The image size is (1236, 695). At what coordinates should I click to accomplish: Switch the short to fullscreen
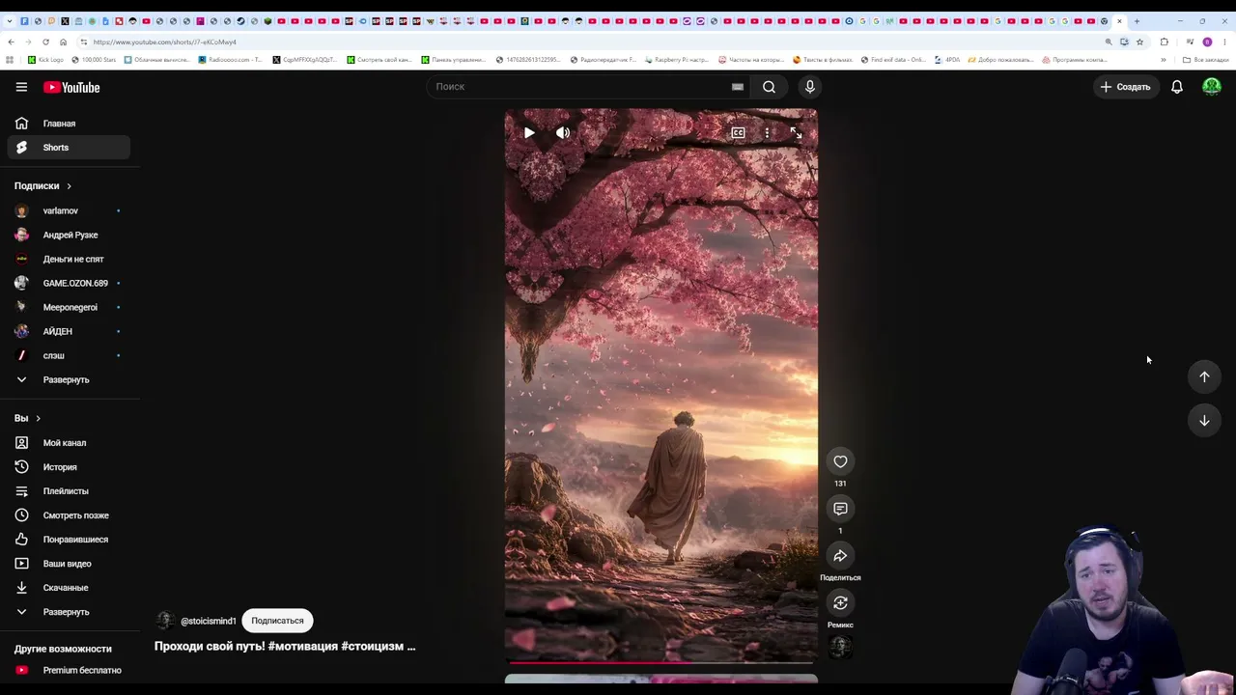tap(796, 133)
